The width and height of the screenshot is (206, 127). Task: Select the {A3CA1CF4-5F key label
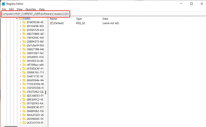(x=35, y=123)
